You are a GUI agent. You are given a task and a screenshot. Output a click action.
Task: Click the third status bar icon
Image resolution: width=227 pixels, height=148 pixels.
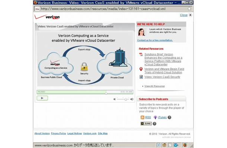[x=170, y=145]
